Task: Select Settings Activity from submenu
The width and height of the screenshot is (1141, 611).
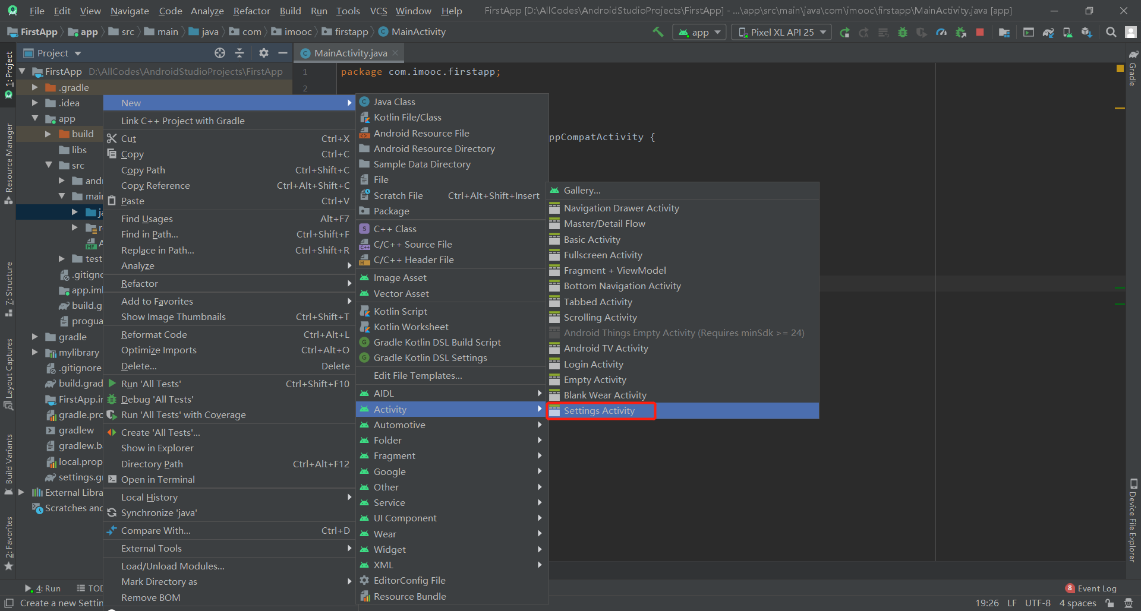Action: click(683, 410)
